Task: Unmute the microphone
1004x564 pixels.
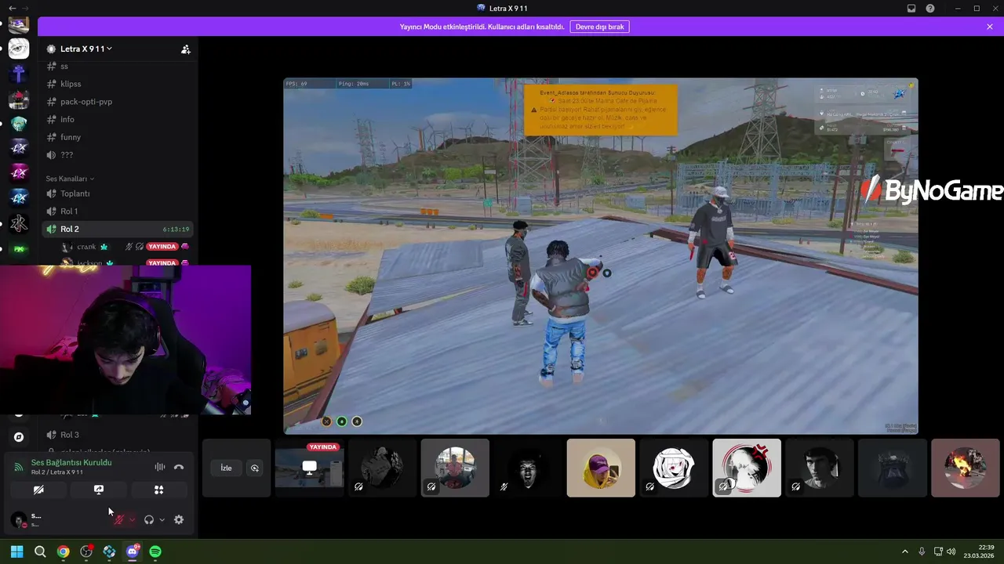Action: [x=119, y=519]
